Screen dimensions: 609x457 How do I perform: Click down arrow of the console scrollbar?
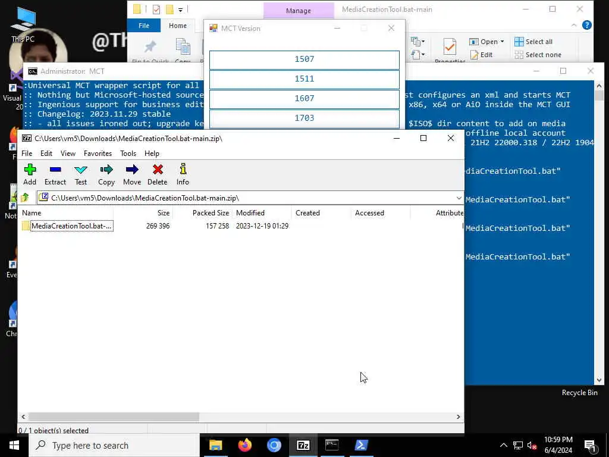[x=599, y=380]
